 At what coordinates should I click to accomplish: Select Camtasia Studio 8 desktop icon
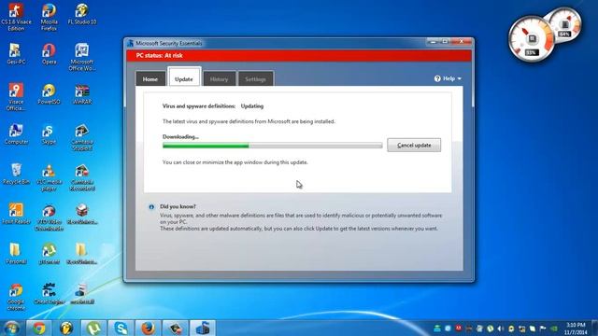coord(82,137)
